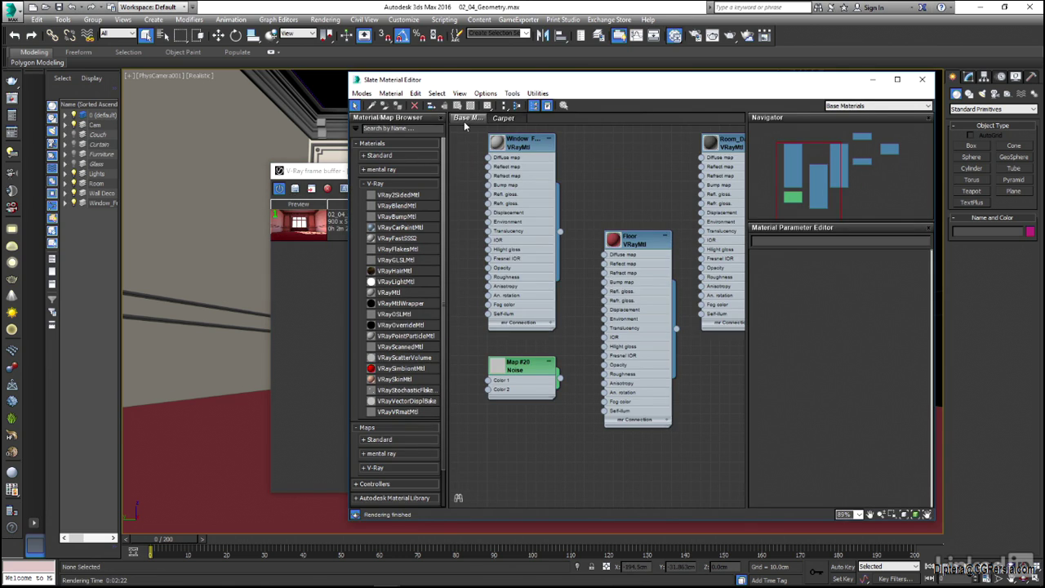
Task: Open the Modes menu in Slate Material Editor
Action: tap(362, 93)
